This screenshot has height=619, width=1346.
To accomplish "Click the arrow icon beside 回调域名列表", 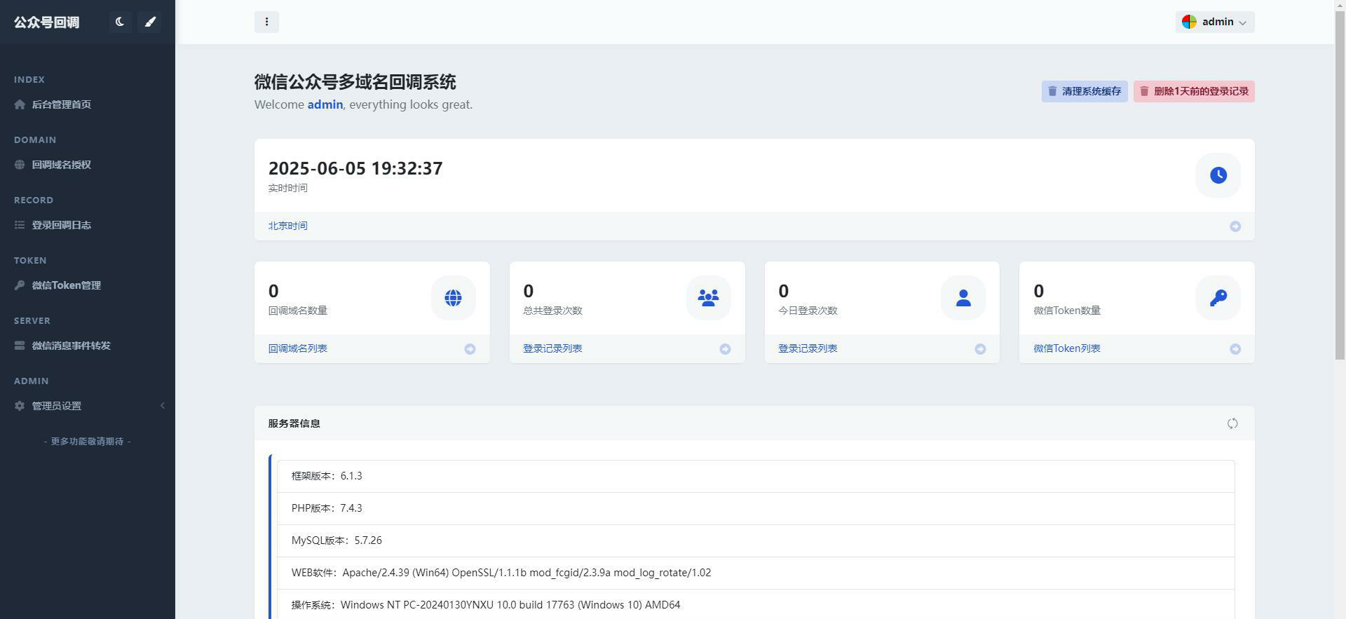I will [470, 349].
